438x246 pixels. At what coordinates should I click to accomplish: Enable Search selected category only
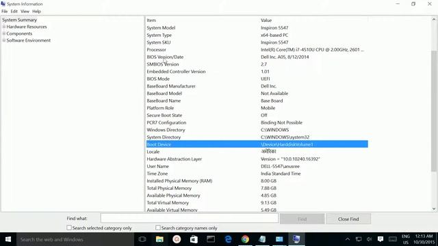pyautogui.click(x=69, y=228)
